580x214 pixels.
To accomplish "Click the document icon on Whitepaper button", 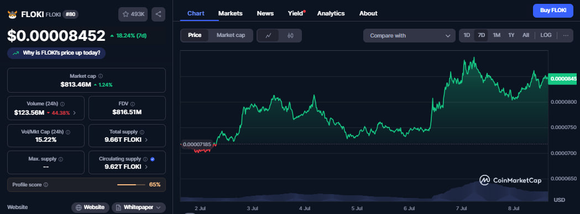I will [x=118, y=207].
